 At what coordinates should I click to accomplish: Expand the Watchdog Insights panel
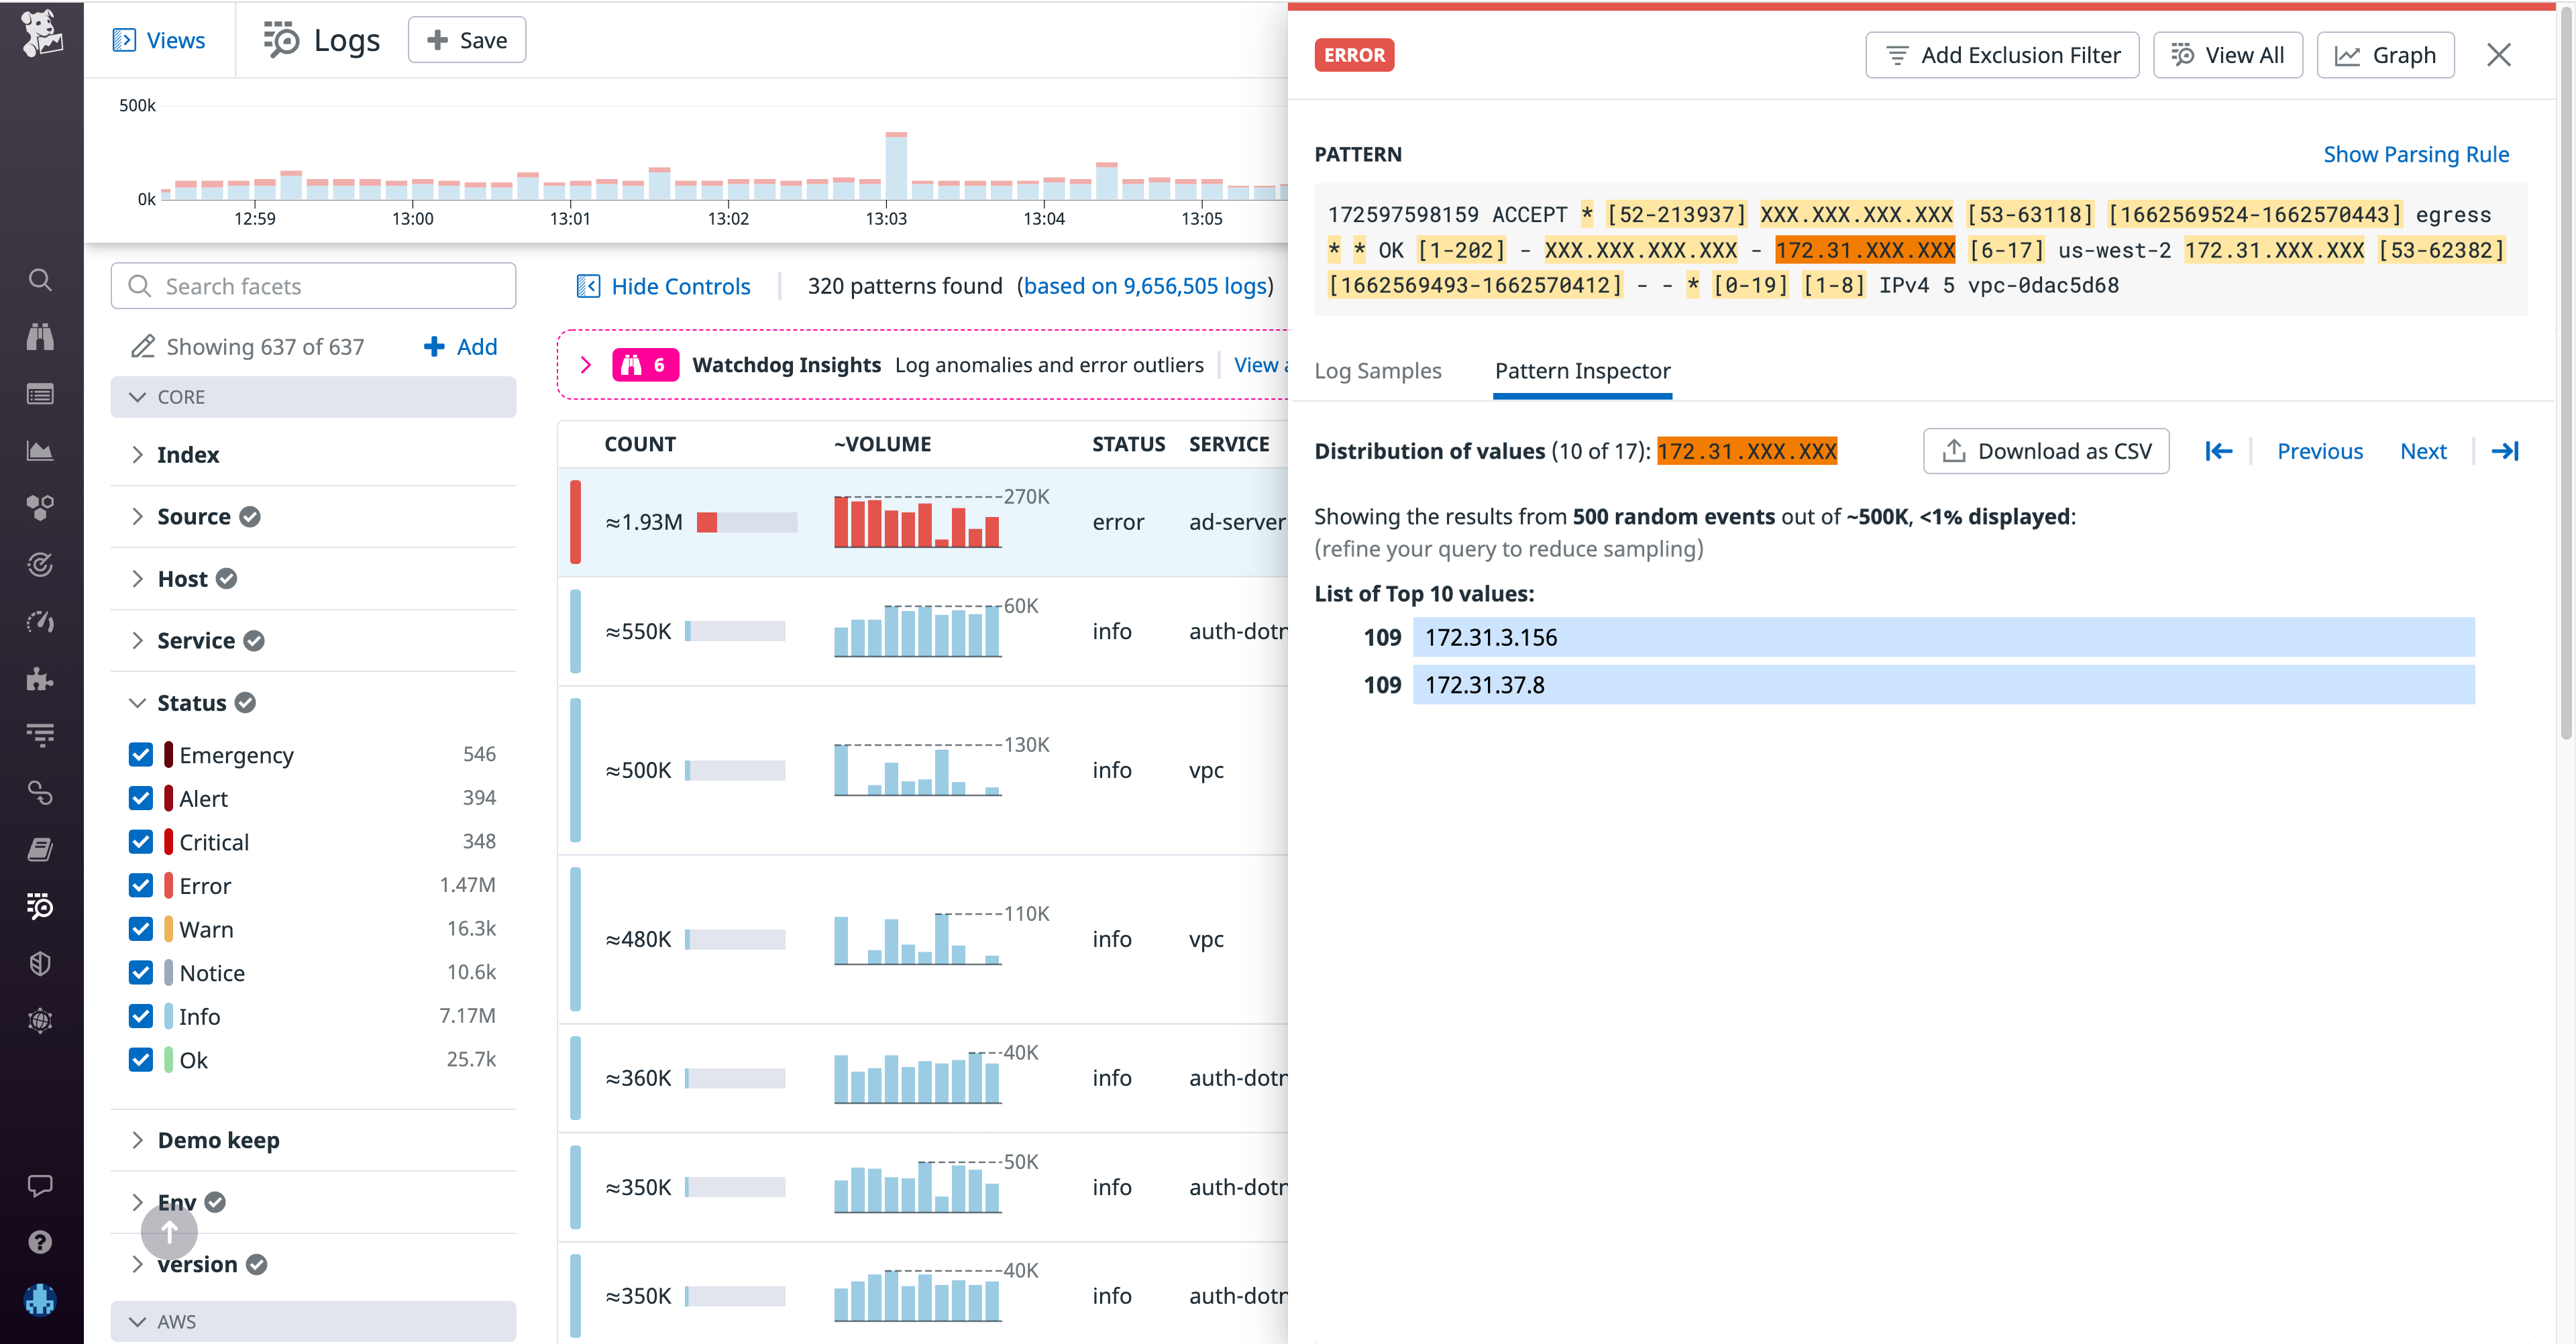point(586,364)
